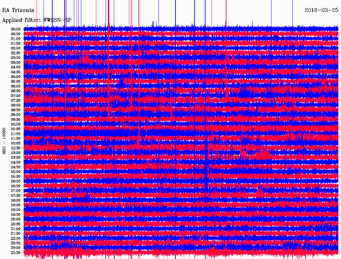Select the 20:30 time row label

(16, 224)
